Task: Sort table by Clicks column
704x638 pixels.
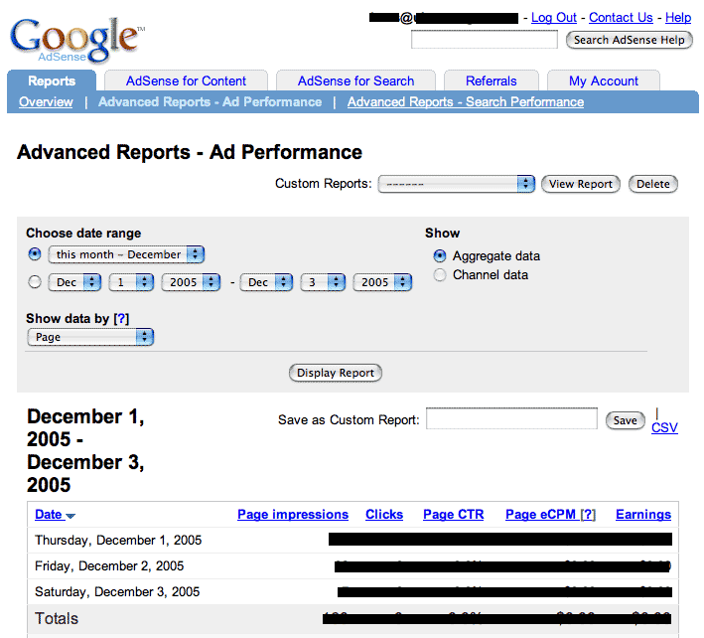Action: point(384,515)
